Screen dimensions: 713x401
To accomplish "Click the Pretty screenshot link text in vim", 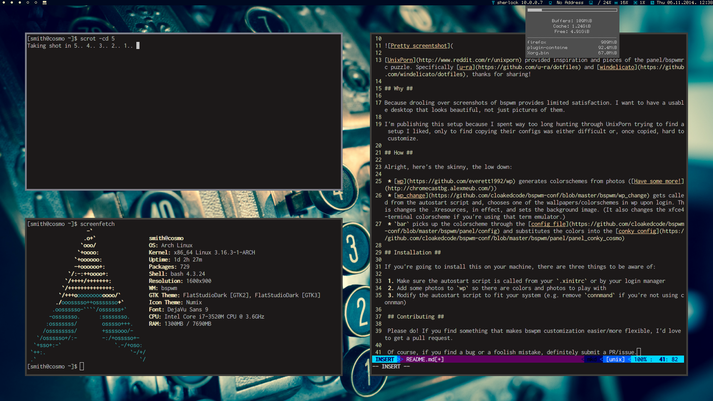I will point(419,46).
